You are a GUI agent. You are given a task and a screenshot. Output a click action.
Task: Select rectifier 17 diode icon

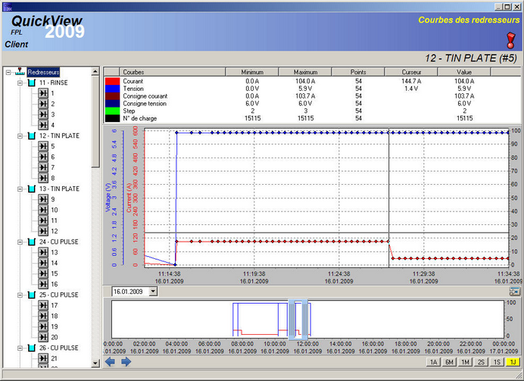(43, 305)
